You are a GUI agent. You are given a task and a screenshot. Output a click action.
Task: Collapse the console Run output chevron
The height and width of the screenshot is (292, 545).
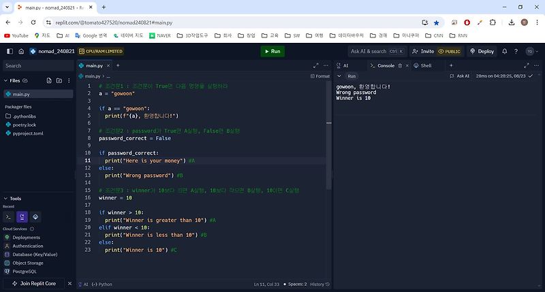tap(339, 76)
